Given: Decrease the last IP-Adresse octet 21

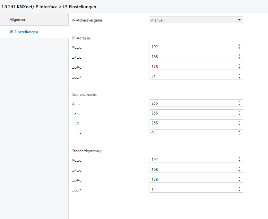Looking at the screenshot, I should pyautogui.click(x=239, y=78).
